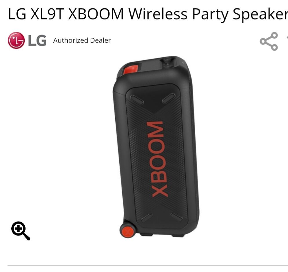Viewport: 288px width, 272px height.
Task: Click the gray LG wordmark text
Action: tap(37, 40)
